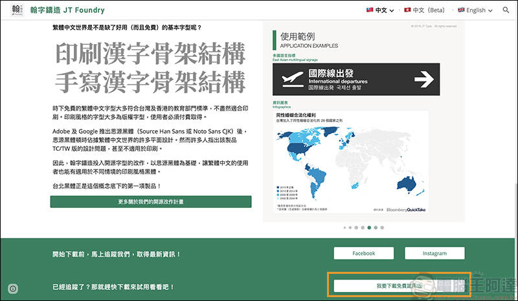Select the sixth carousel dot
518x301 pixels.
point(376,228)
